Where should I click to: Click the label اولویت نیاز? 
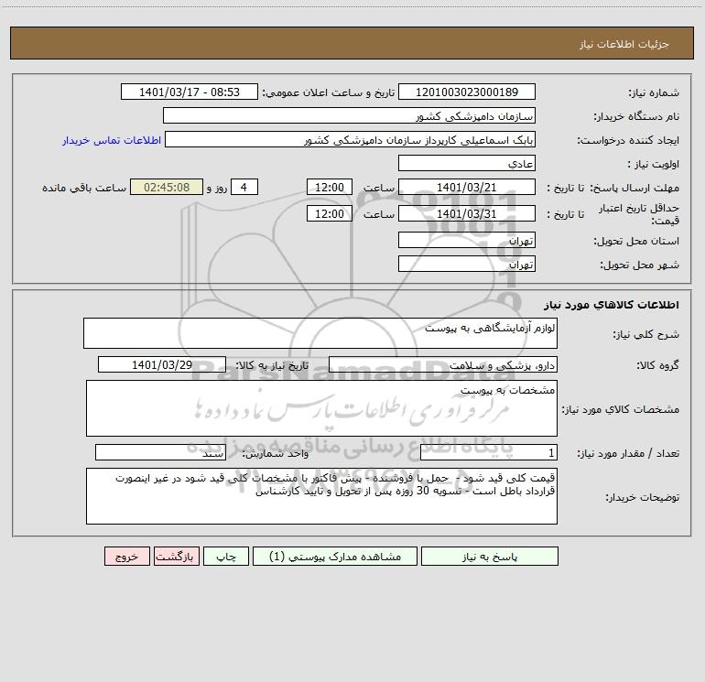click(654, 164)
